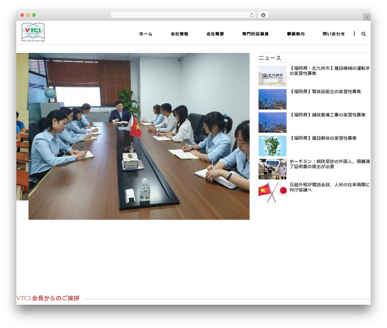387x328 pixels.
Task: Click the meeting room slider photo
Action: point(139,136)
